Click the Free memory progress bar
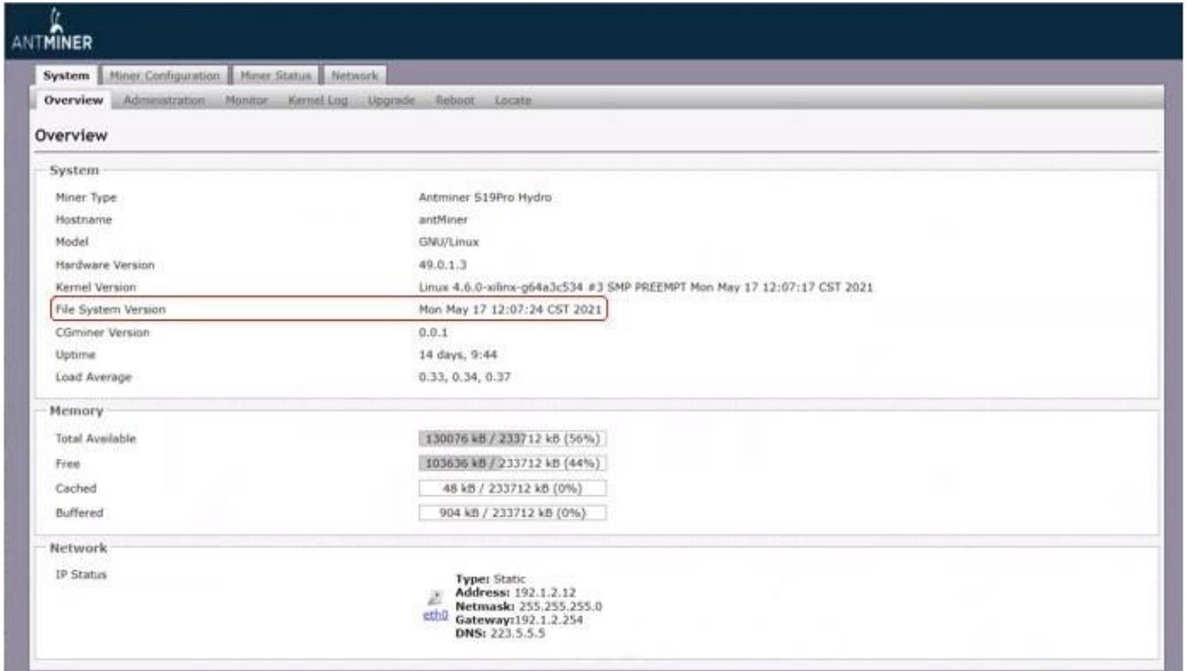The image size is (1187, 671). [513, 463]
